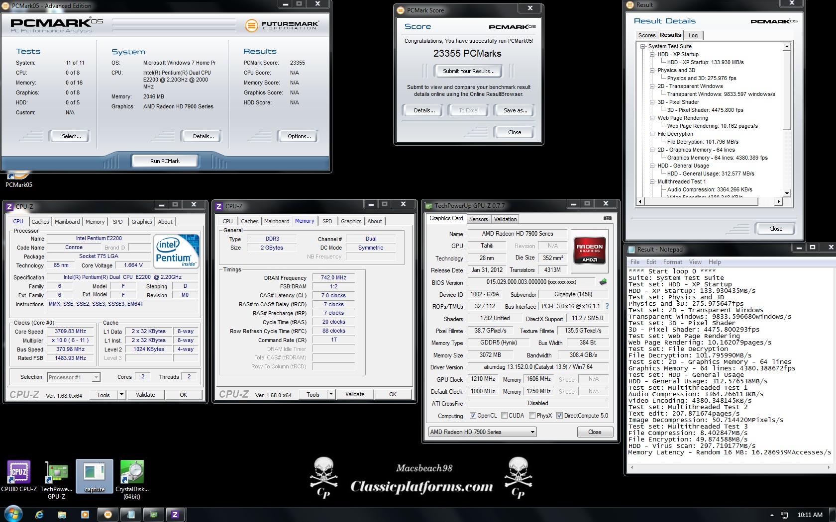Launch Internet Explorer from the taskbar

point(39,515)
